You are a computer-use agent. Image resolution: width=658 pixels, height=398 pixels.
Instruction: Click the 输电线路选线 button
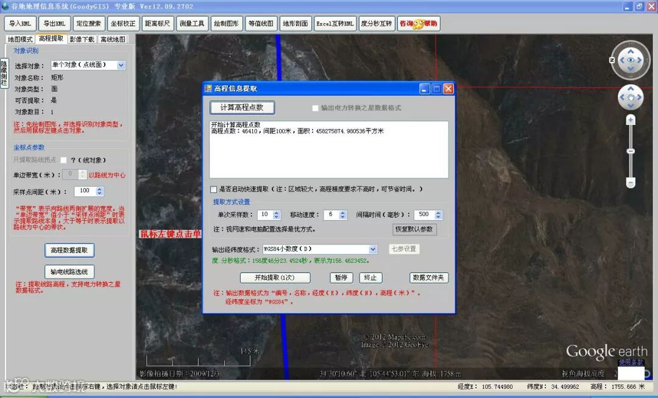(69, 272)
